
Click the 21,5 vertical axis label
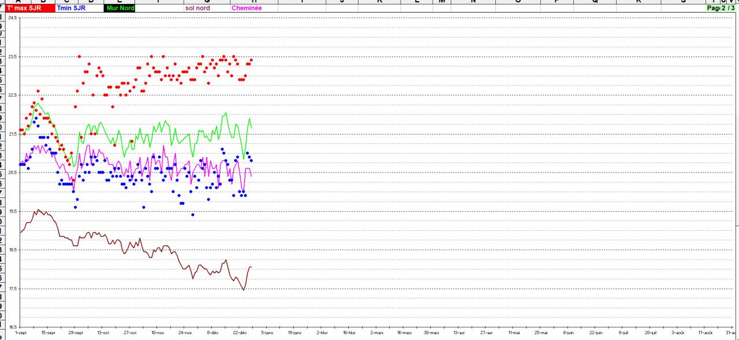pyautogui.click(x=14, y=134)
